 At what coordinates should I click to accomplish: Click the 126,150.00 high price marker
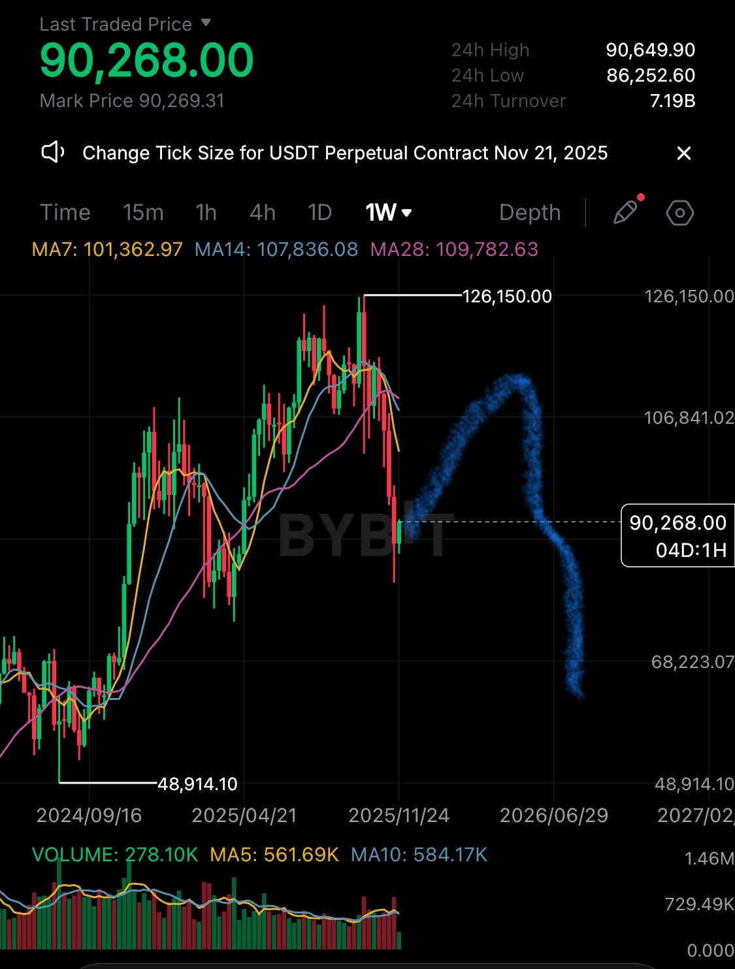(x=506, y=296)
